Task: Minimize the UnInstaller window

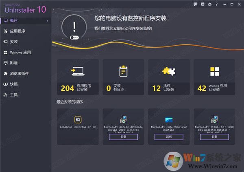Action: pyautogui.click(x=225, y=4)
